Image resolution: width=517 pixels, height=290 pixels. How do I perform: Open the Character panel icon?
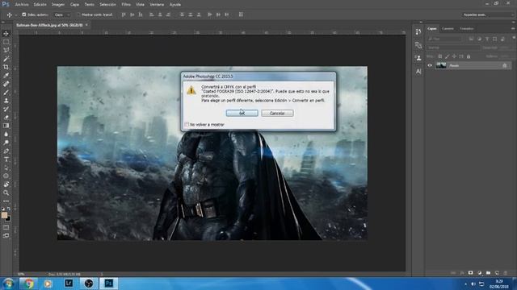[x=418, y=72]
